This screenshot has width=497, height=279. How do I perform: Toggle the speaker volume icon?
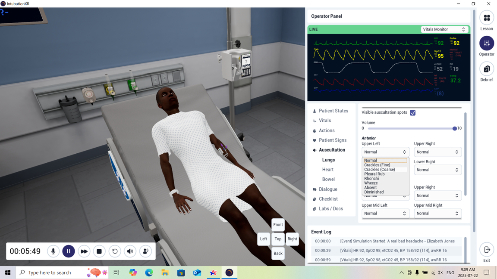tap(130, 251)
